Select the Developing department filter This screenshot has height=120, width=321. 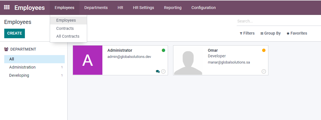(x=19, y=75)
